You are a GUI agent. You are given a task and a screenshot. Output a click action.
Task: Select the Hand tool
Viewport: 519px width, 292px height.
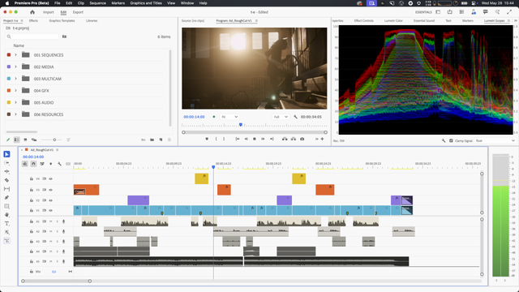(x=6, y=215)
